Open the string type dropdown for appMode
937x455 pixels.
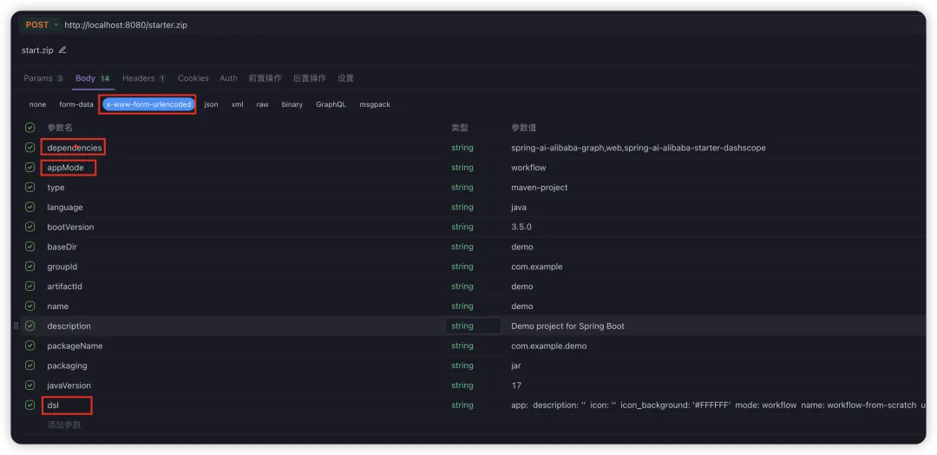point(462,168)
